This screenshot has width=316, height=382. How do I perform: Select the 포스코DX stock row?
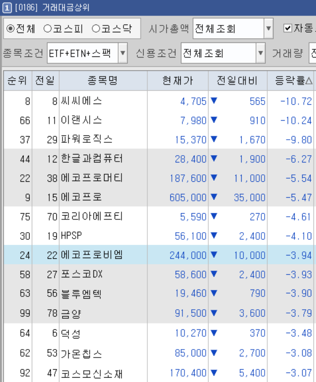pos(159,274)
